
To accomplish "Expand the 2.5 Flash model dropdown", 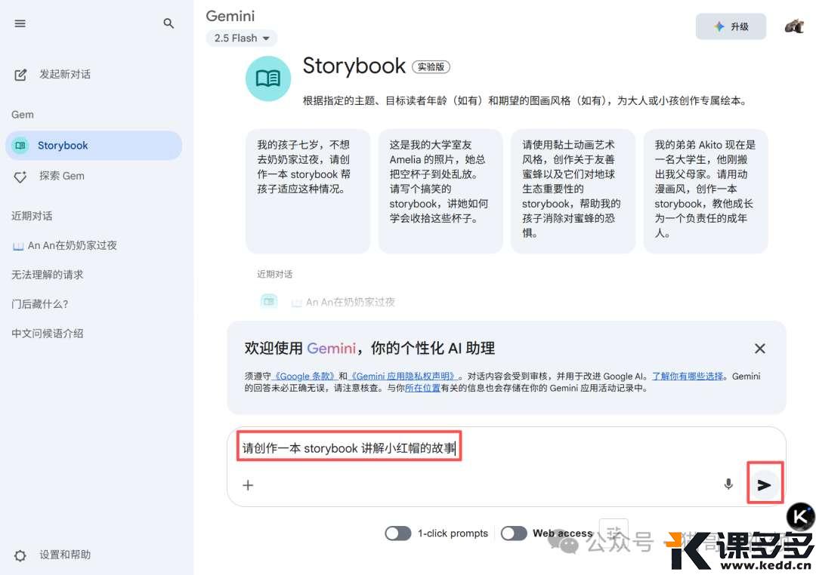I will [242, 38].
